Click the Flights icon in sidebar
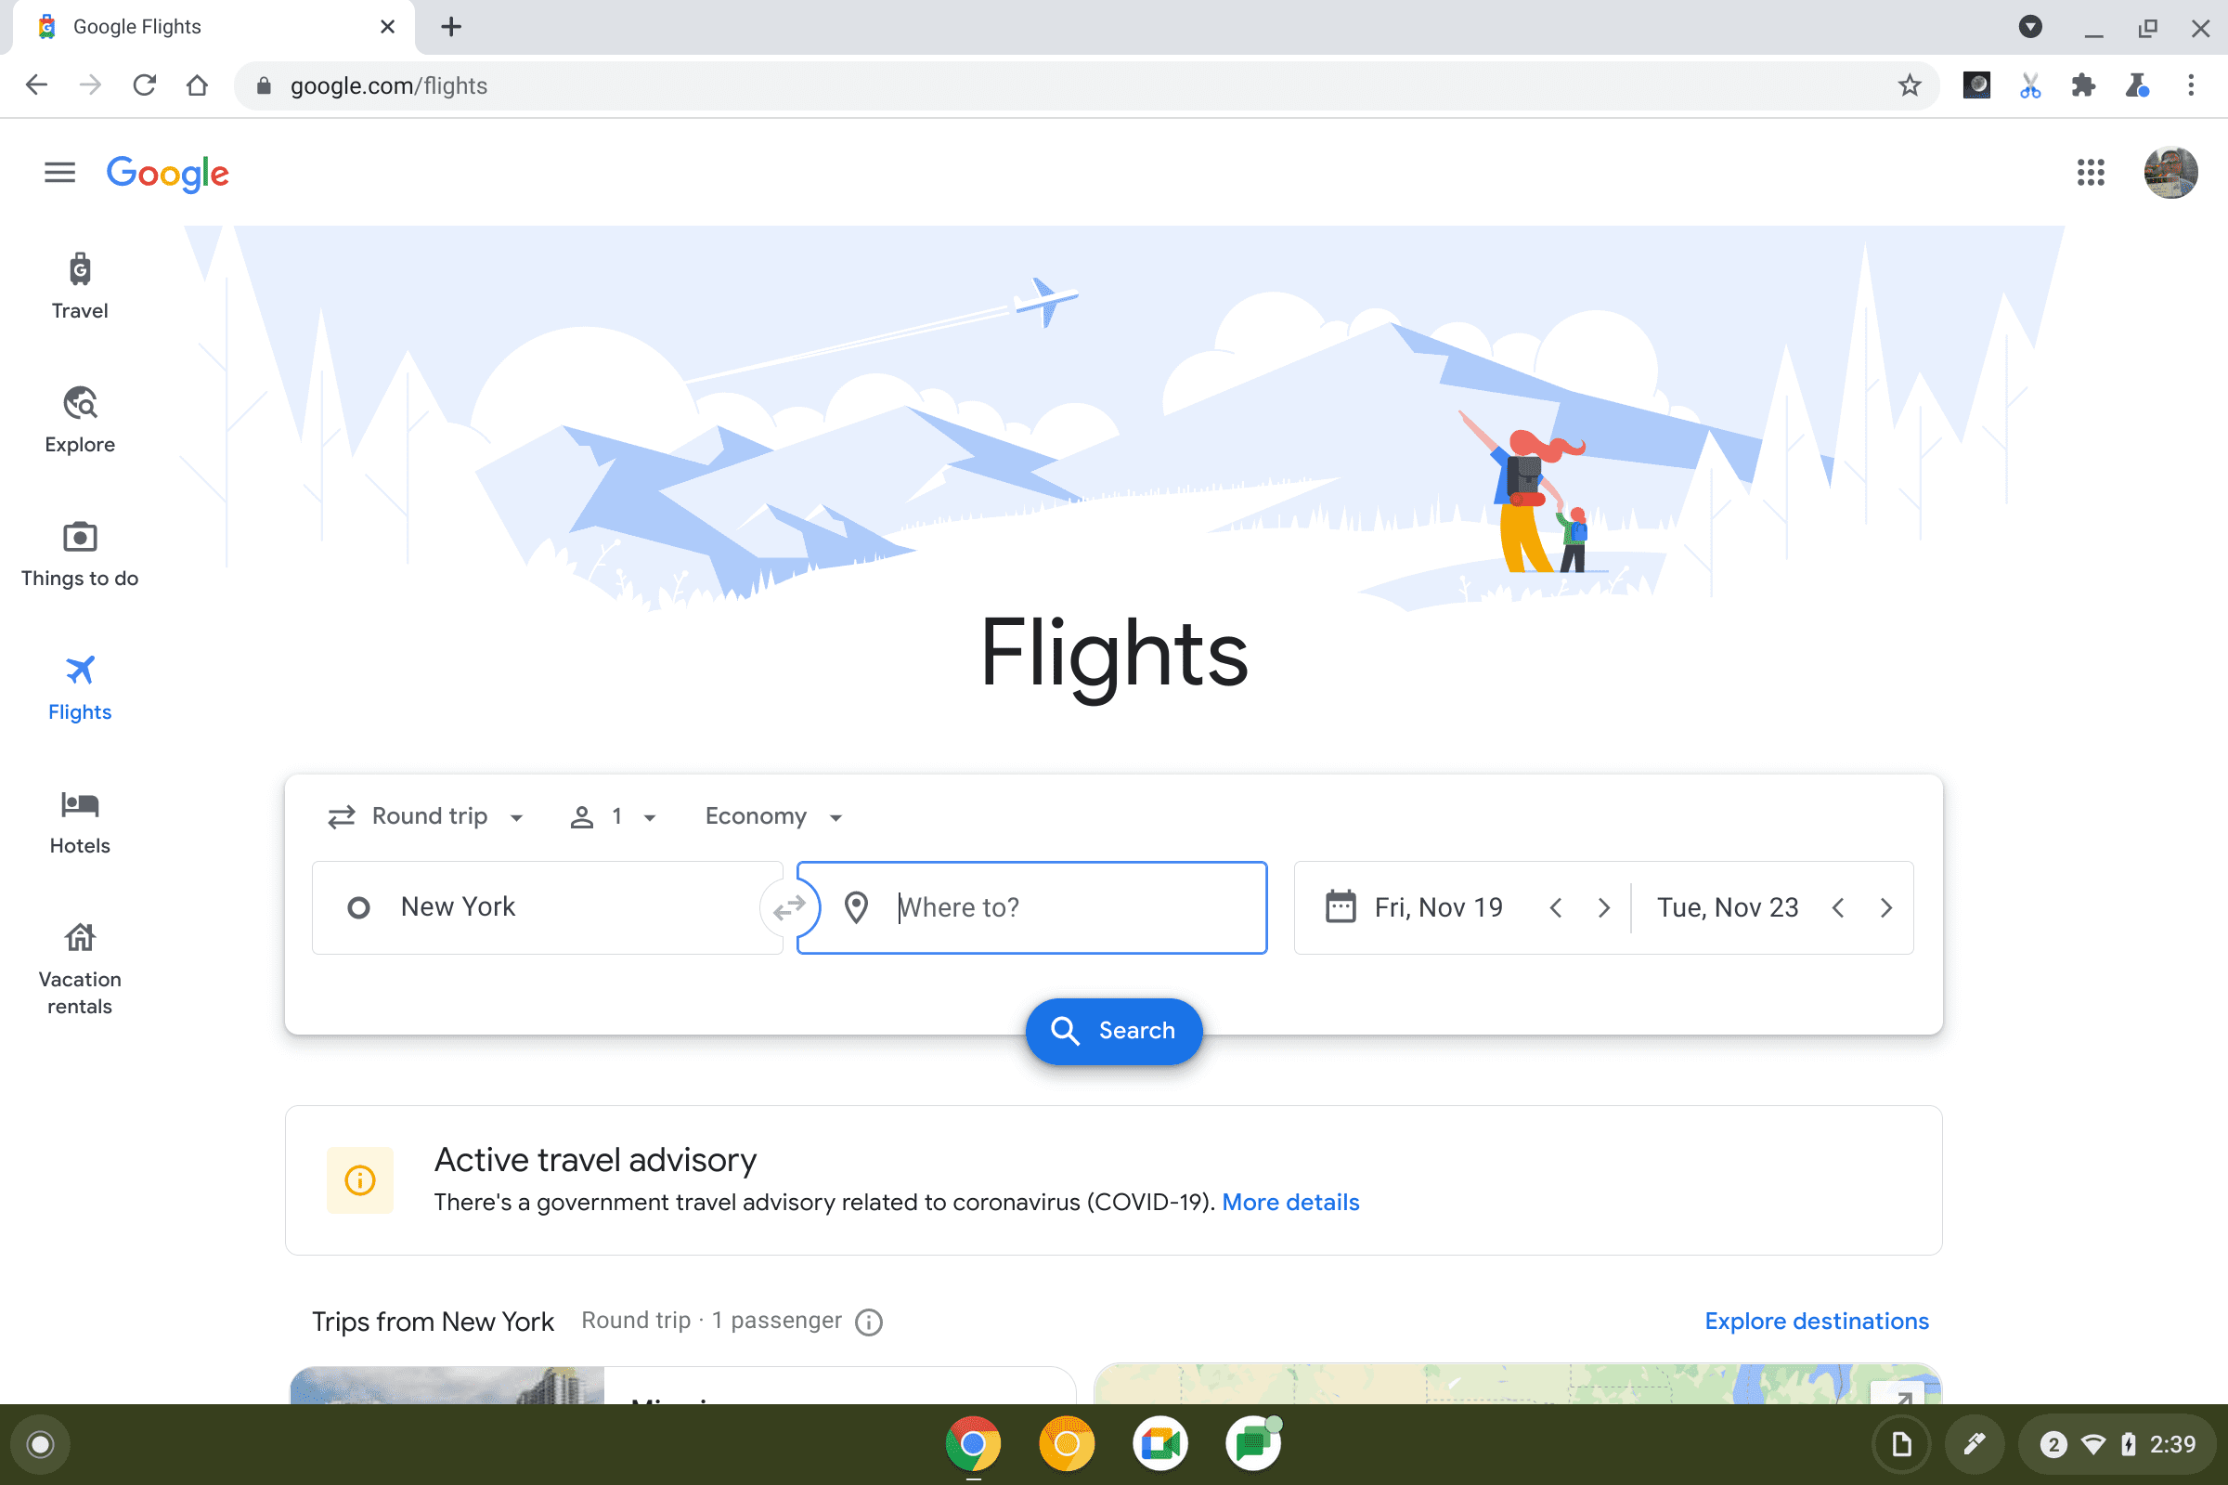The image size is (2228, 1485). 80,670
